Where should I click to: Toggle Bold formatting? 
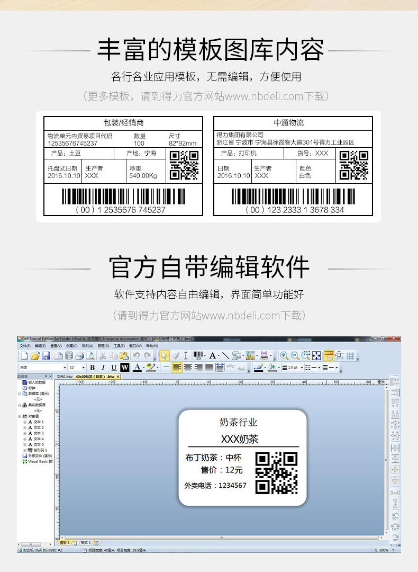(x=92, y=368)
